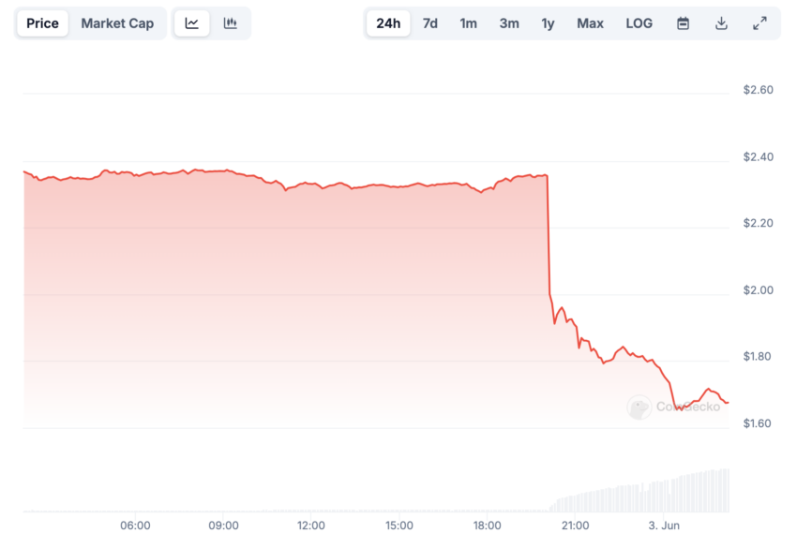The height and width of the screenshot is (548, 797).
Task: Set the range to 3m
Action: [x=509, y=23]
